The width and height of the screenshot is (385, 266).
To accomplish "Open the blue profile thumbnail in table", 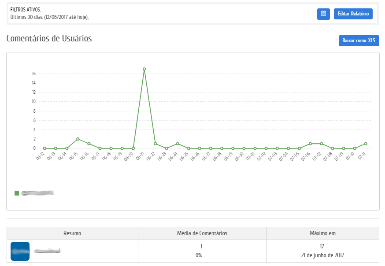I will (x=20, y=251).
